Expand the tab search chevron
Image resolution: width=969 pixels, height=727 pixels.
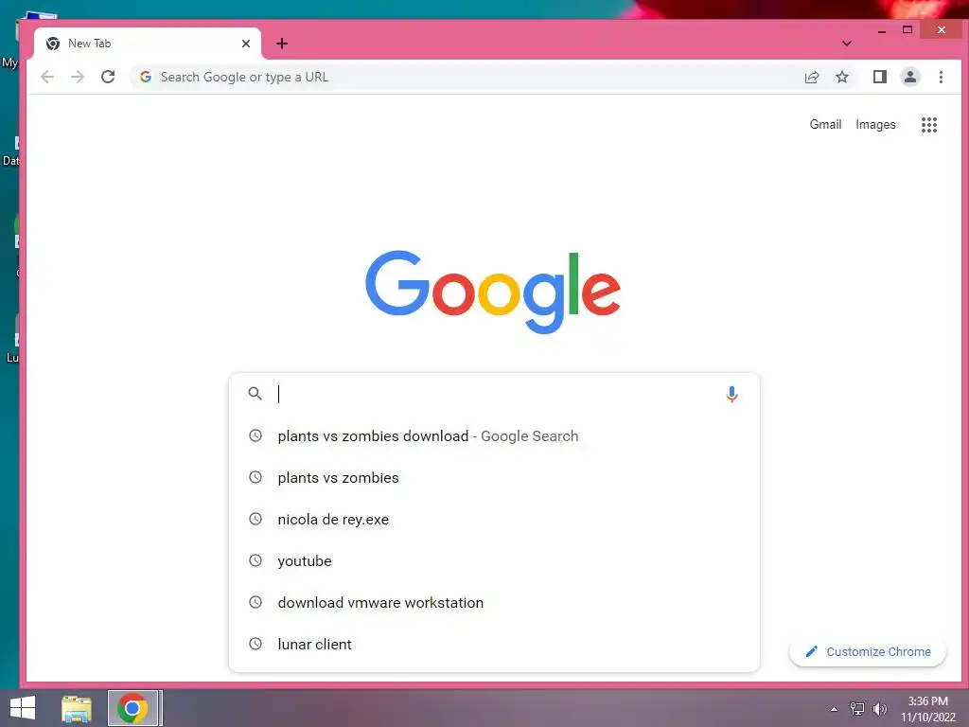tap(847, 44)
